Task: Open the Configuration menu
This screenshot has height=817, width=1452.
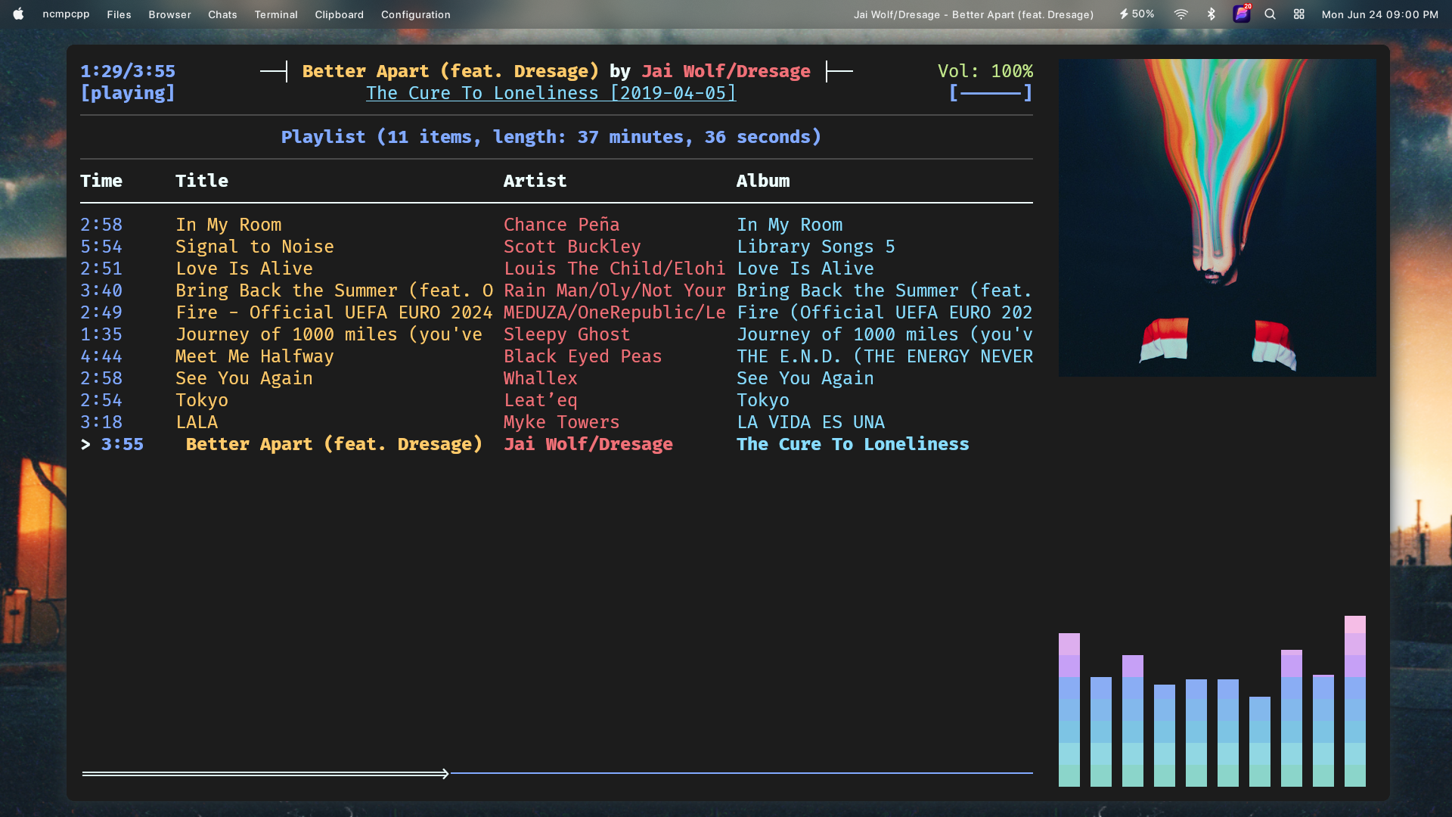Action: [x=415, y=14]
